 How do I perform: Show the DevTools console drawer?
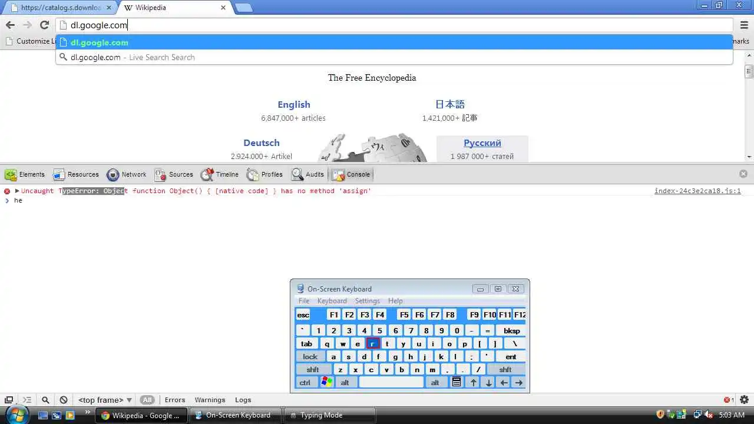(x=27, y=400)
